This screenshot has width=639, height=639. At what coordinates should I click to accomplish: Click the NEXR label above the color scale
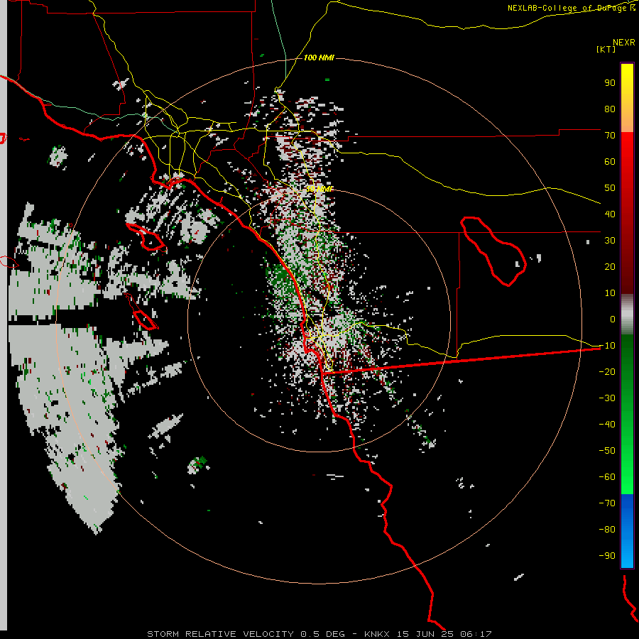pos(623,43)
